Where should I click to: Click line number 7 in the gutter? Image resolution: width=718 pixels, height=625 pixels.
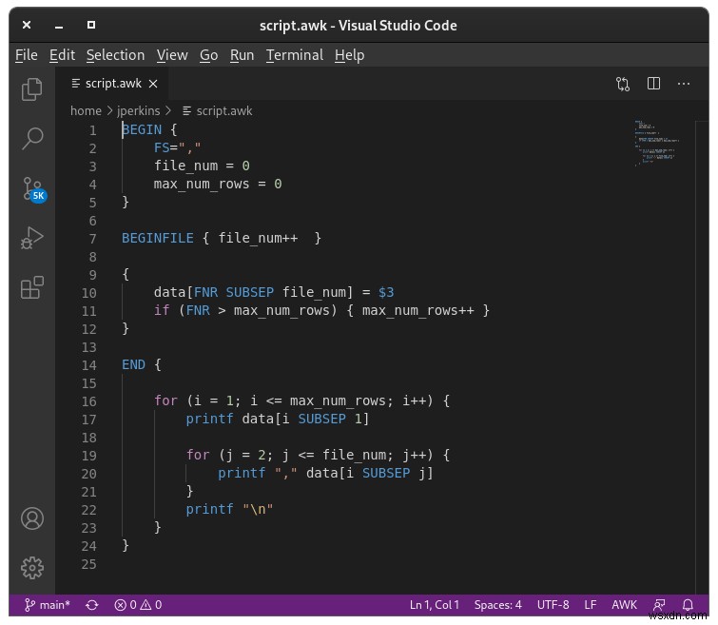pyautogui.click(x=92, y=239)
